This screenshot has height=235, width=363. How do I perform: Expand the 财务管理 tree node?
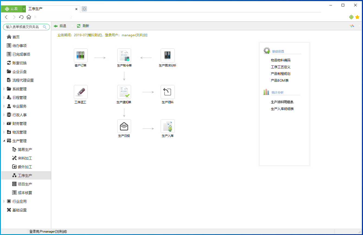coord(4,124)
